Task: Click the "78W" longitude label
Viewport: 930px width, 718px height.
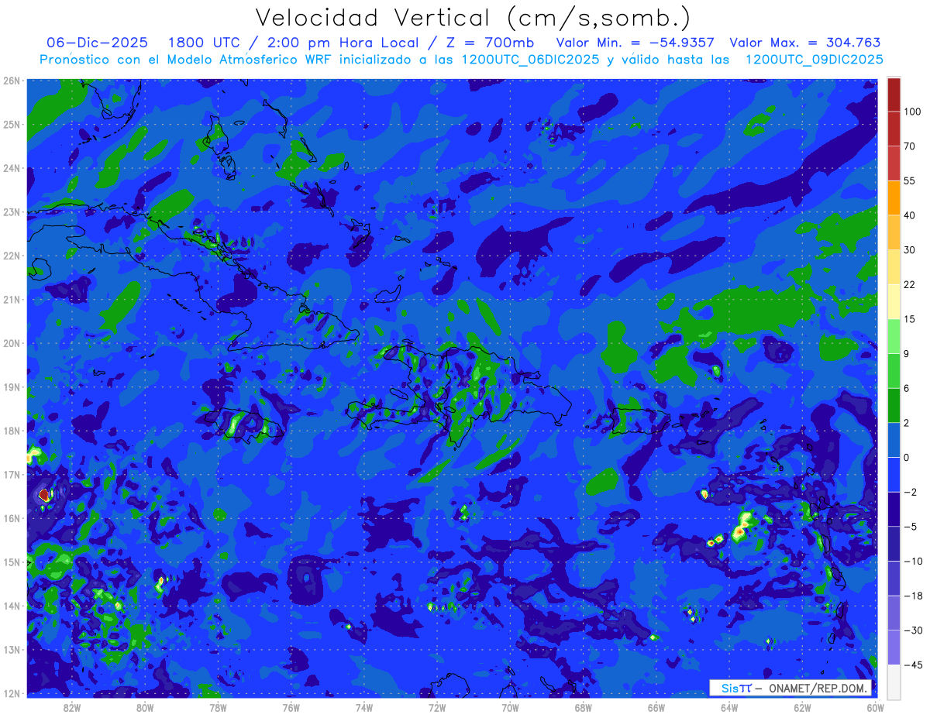Action: (x=218, y=706)
